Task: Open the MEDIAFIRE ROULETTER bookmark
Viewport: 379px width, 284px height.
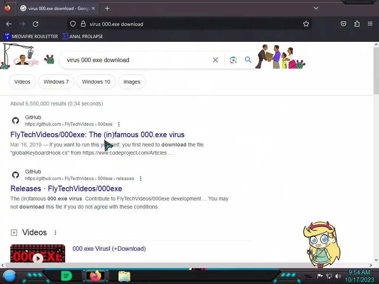Action: pos(31,37)
